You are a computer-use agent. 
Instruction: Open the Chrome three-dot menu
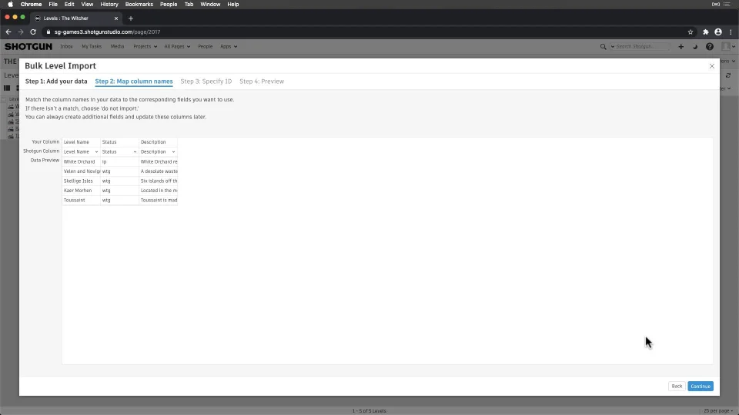731,32
